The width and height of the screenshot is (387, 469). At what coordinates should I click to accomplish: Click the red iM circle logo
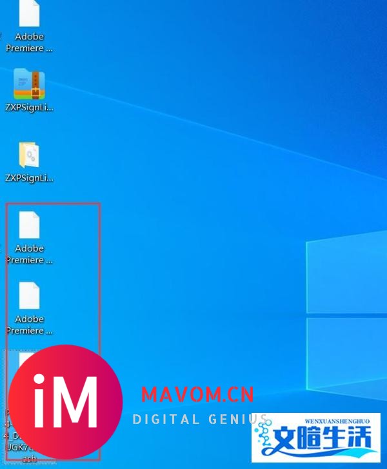(66, 401)
